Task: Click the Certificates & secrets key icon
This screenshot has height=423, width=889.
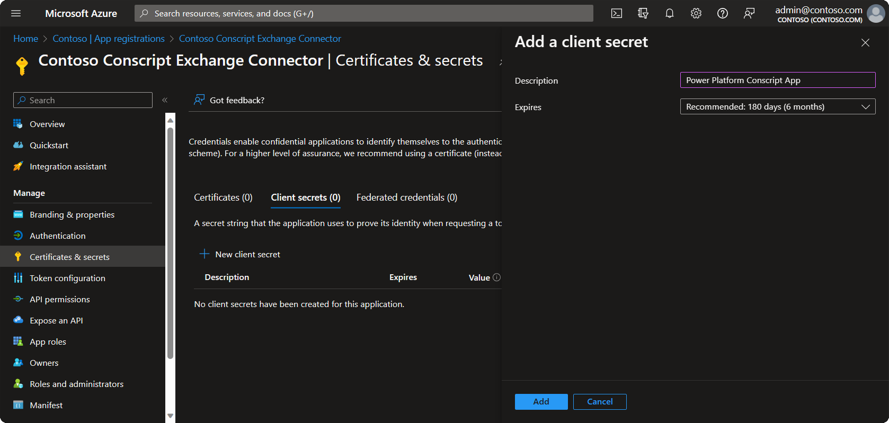Action: tap(18, 257)
